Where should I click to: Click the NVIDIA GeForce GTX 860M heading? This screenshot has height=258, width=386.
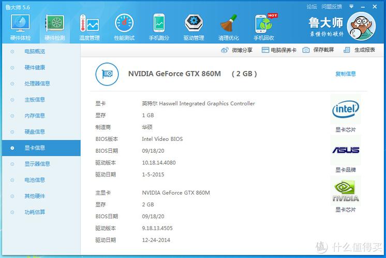pos(174,74)
